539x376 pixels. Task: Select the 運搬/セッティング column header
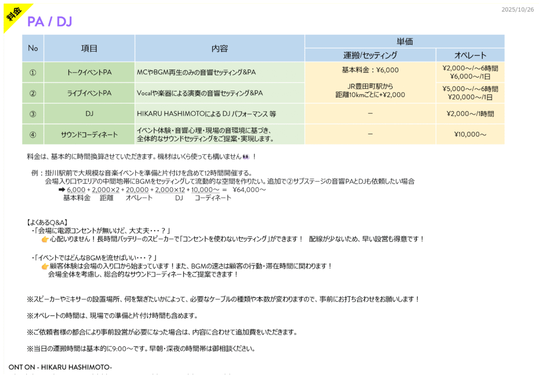click(x=370, y=55)
